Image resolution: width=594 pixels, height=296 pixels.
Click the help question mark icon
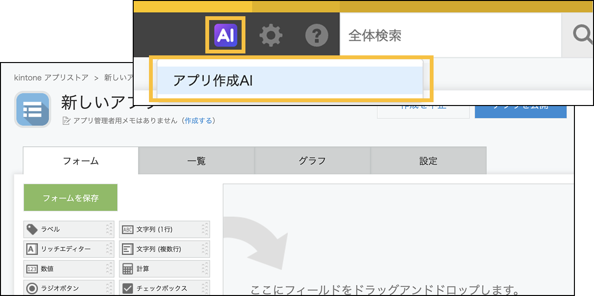[x=317, y=35]
